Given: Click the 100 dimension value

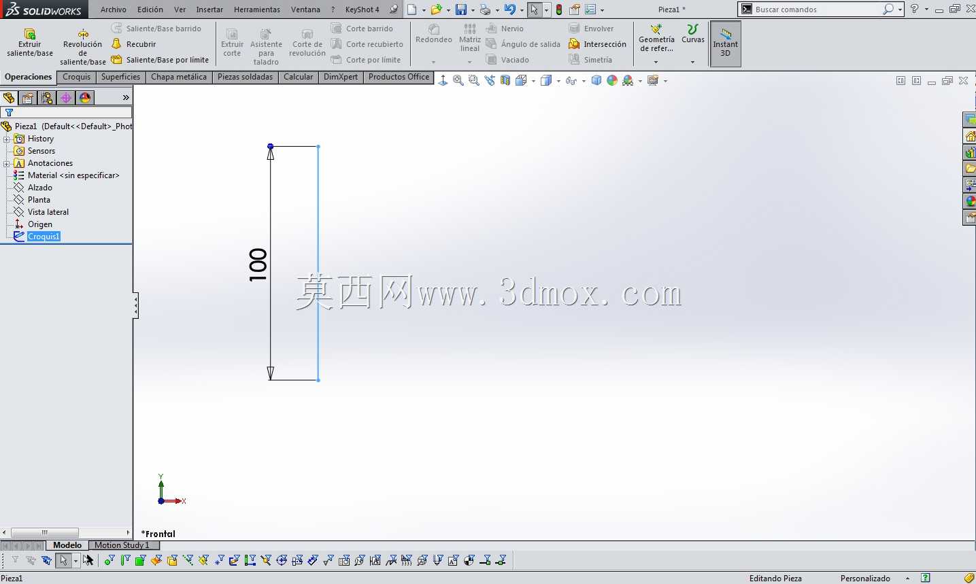Looking at the screenshot, I should [x=258, y=264].
